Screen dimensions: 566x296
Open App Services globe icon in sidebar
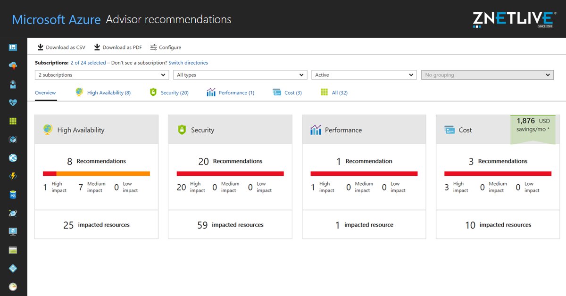[x=13, y=158]
